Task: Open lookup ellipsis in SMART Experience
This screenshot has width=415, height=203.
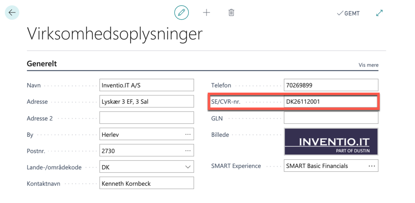Action: tap(372, 166)
